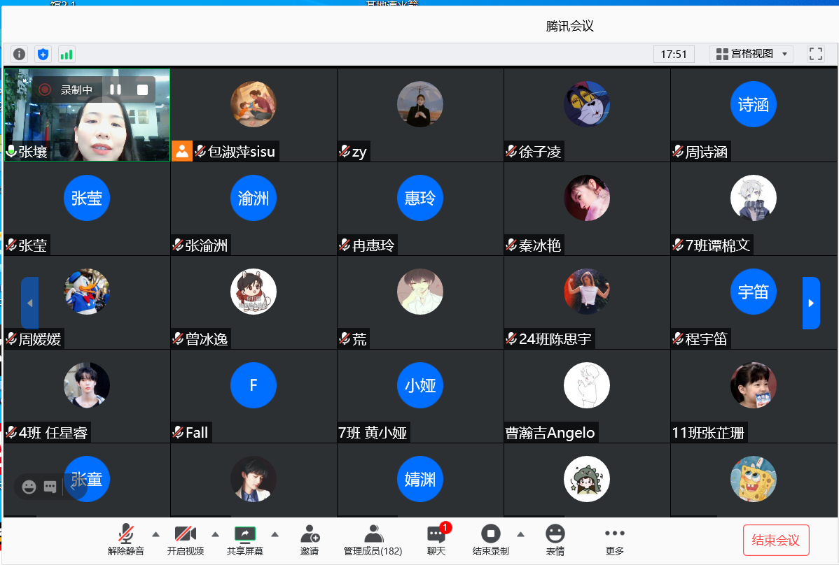Check the green network signal icon
The image size is (839, 565).
(67, 54)
